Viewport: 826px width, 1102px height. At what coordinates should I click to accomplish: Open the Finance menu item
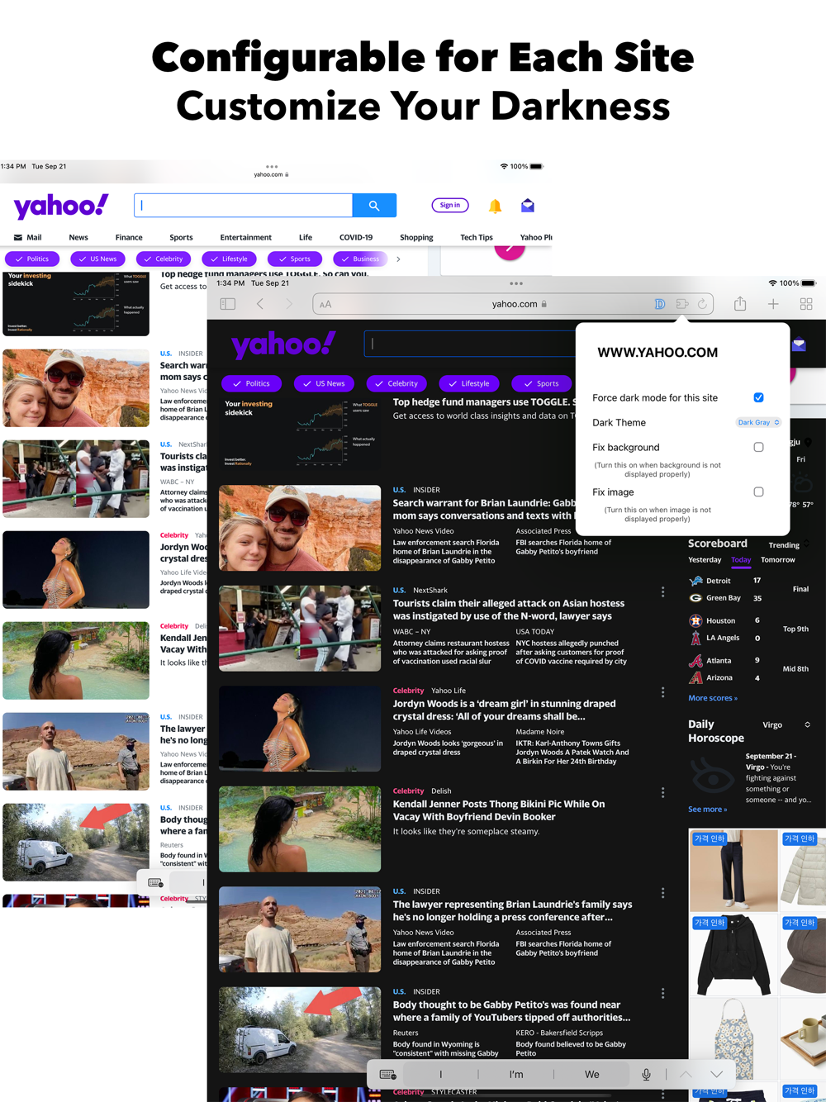(129, 237)
